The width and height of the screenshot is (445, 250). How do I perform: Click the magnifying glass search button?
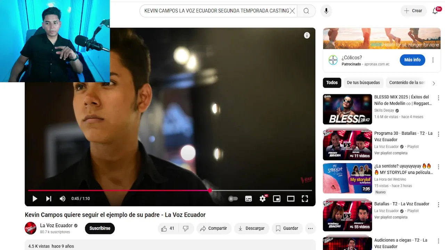[306, 11]
